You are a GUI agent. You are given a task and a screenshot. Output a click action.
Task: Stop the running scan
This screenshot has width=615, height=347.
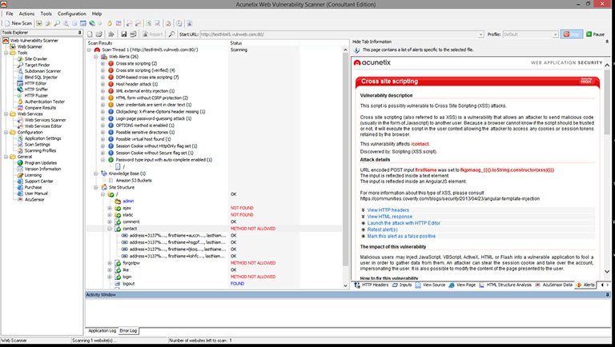click(572, 34)
